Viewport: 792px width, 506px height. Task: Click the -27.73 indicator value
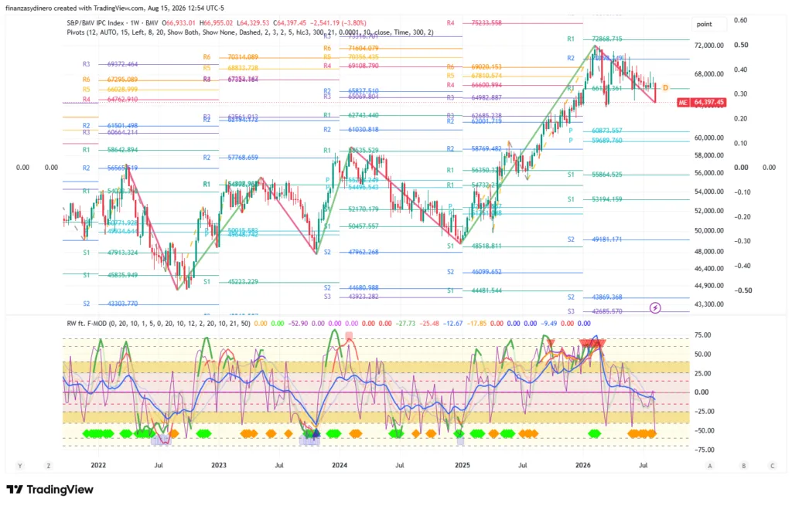pyautogui.click(x=405, y=324)
